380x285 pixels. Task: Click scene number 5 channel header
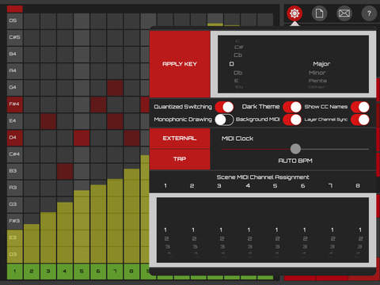[x=275, y=186]
